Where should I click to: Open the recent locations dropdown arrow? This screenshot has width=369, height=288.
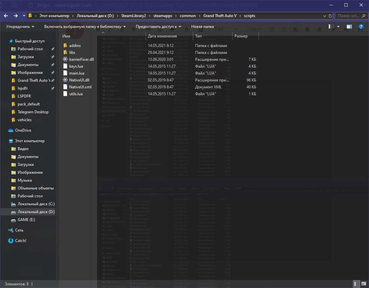point(24,16)
